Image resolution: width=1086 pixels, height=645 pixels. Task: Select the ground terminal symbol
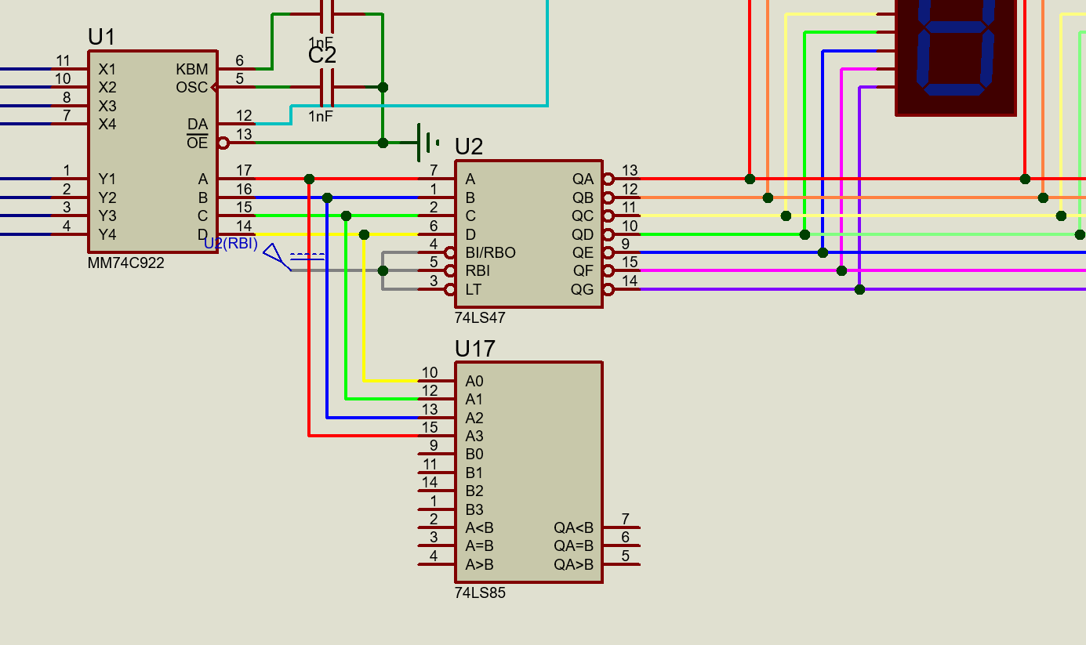pos(428,142)
